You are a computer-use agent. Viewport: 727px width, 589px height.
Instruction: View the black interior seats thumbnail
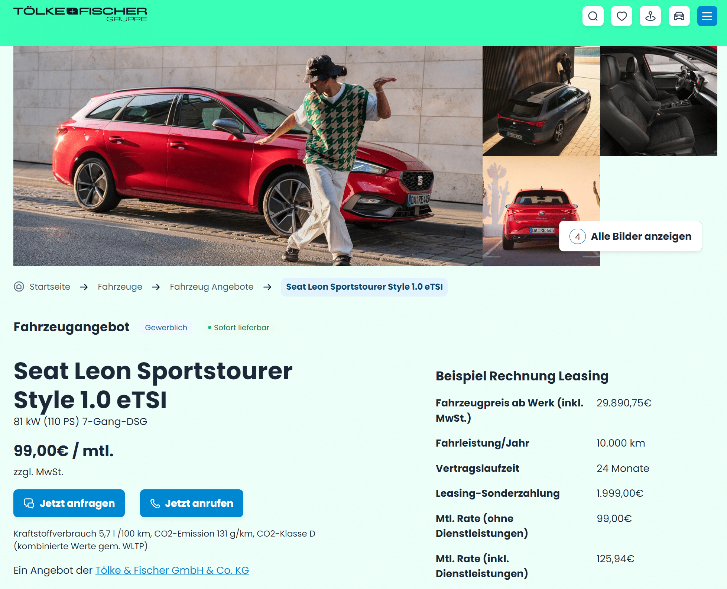(x=658, y=101)
